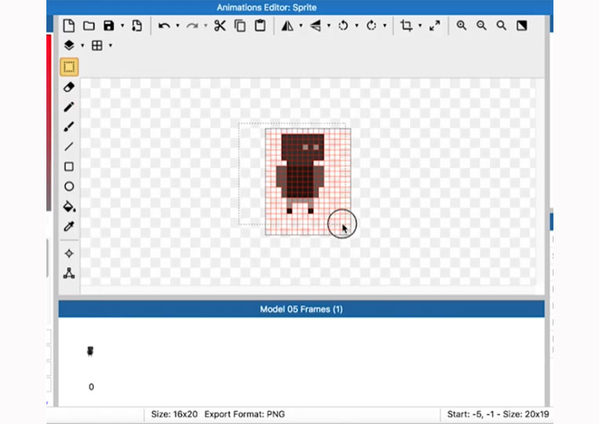Save the sprite with floppy icon
The width and height of the screenshot is (599, 424).
(109, 26)
